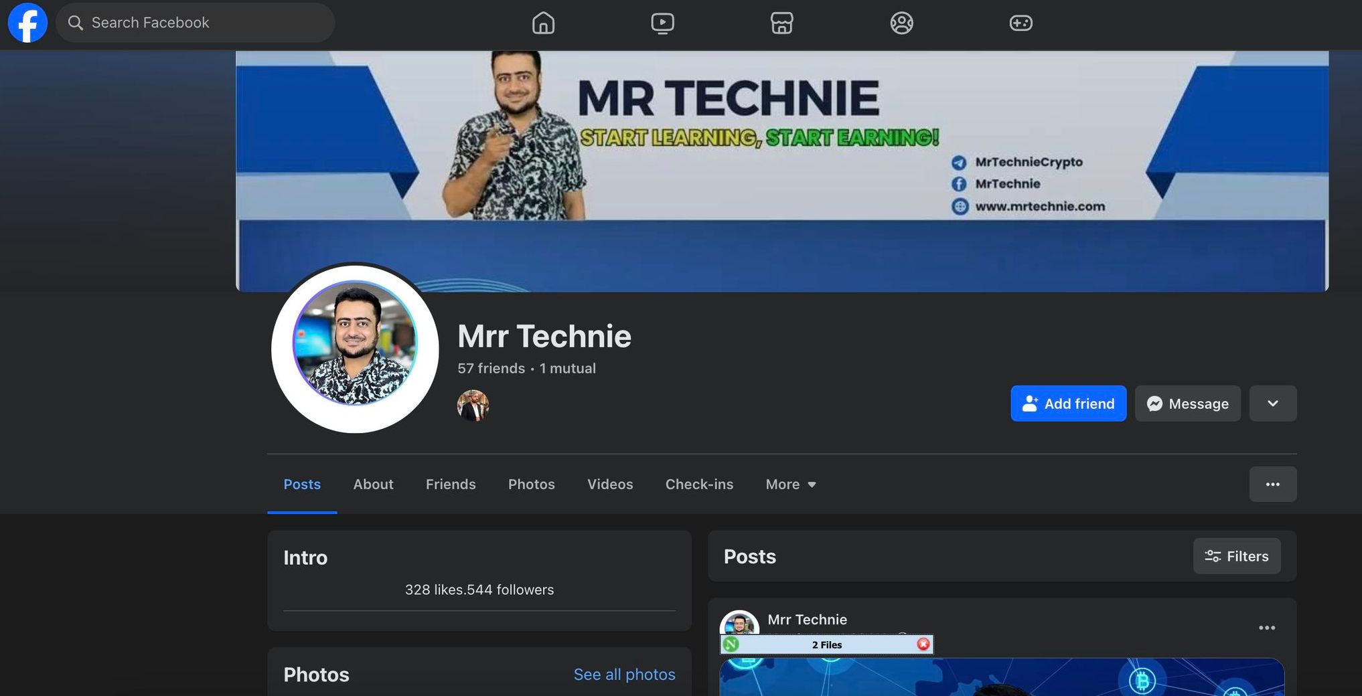
Task: Open the post Filters button
Action: tap(1236, 556)
